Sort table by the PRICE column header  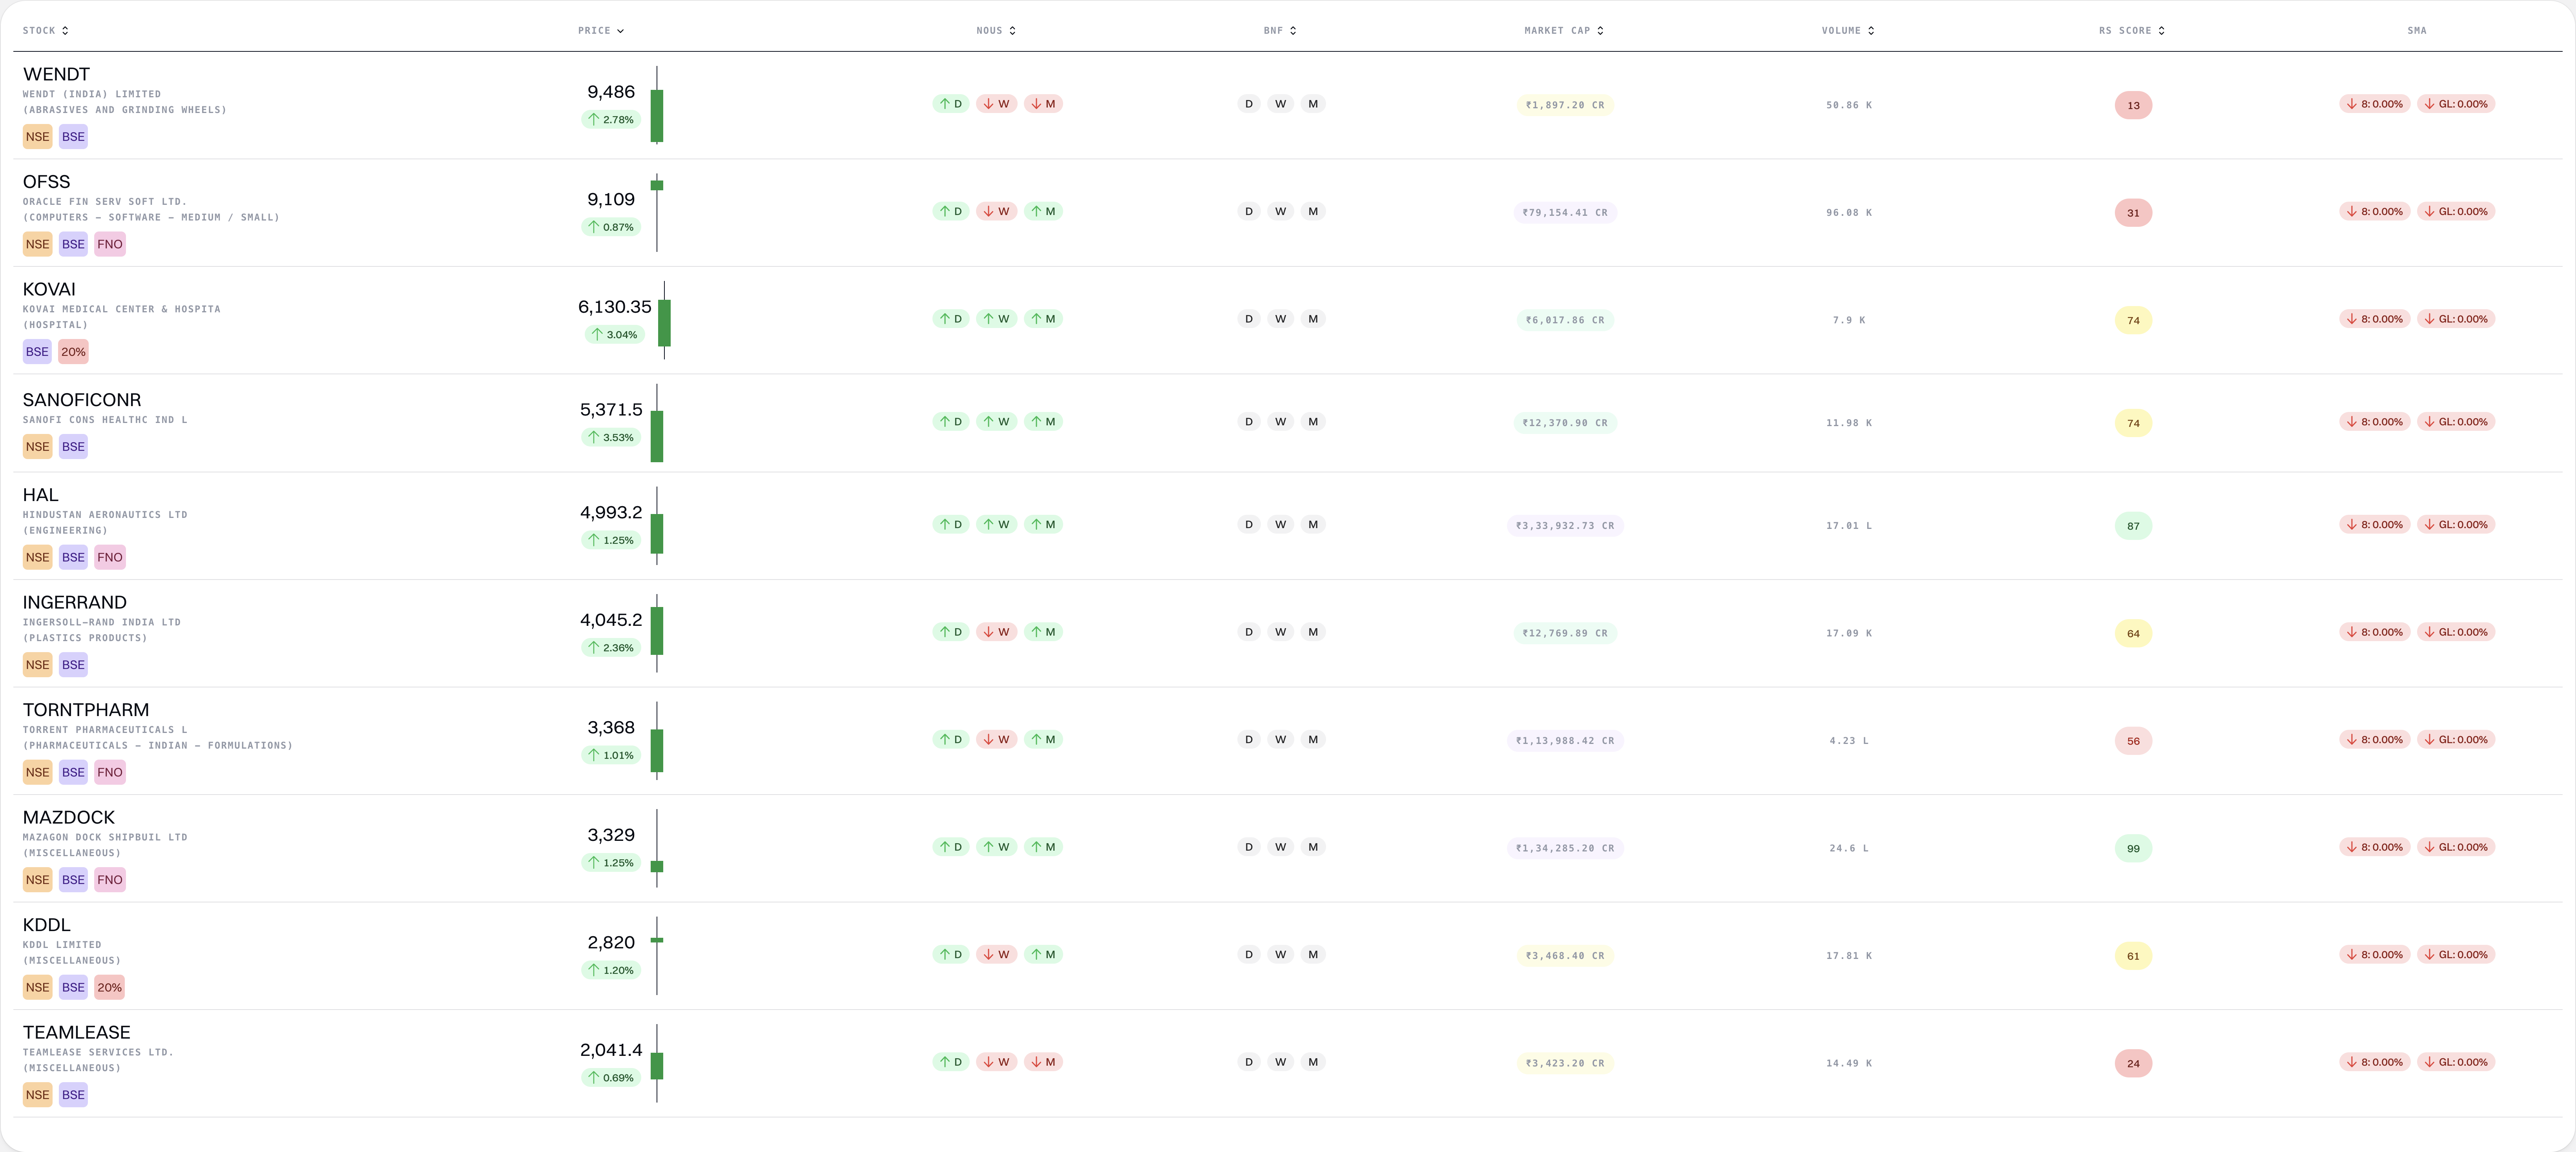(x=600, y=31)
